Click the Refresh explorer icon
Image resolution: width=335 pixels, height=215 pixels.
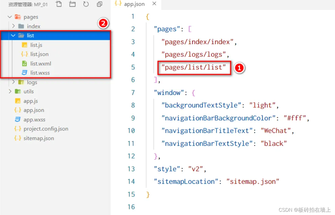coord(86,4)
